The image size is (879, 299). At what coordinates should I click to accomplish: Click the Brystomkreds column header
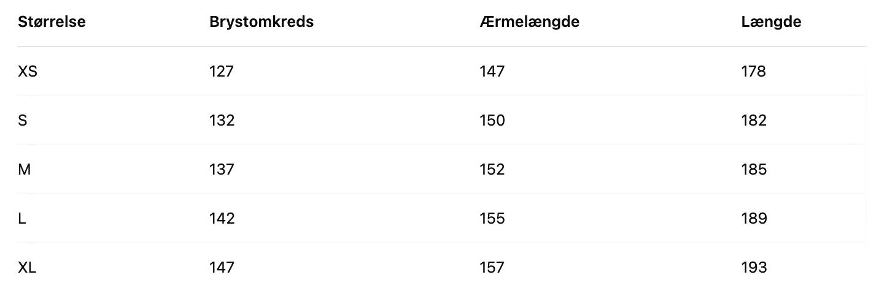[x=261, y=22]
